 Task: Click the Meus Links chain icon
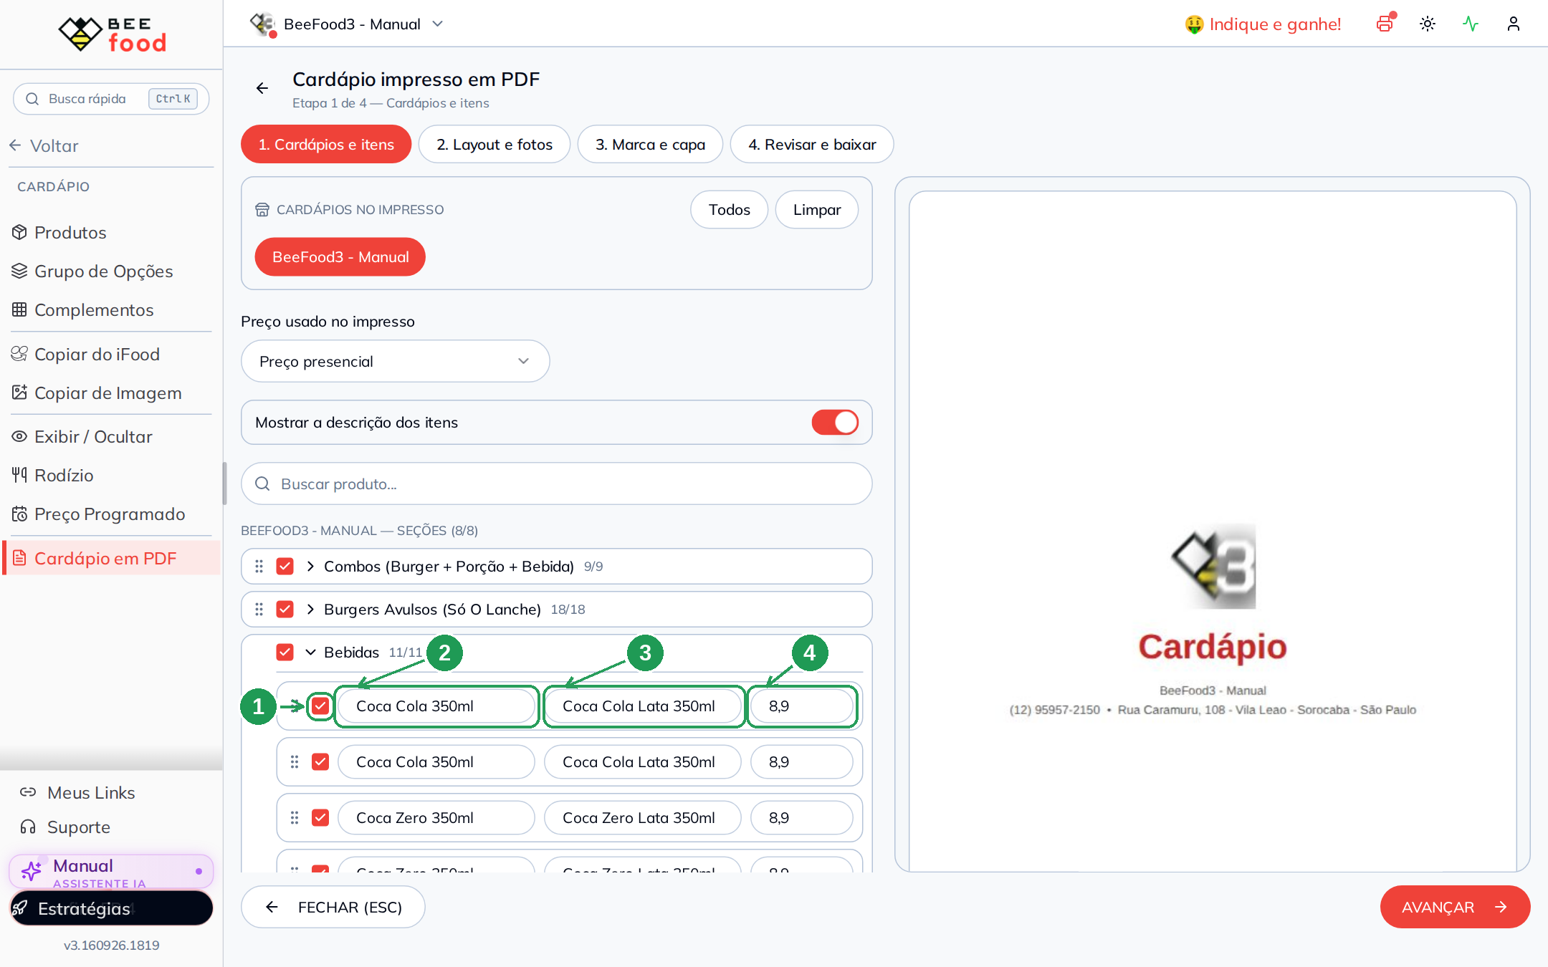tap(28, 792)
